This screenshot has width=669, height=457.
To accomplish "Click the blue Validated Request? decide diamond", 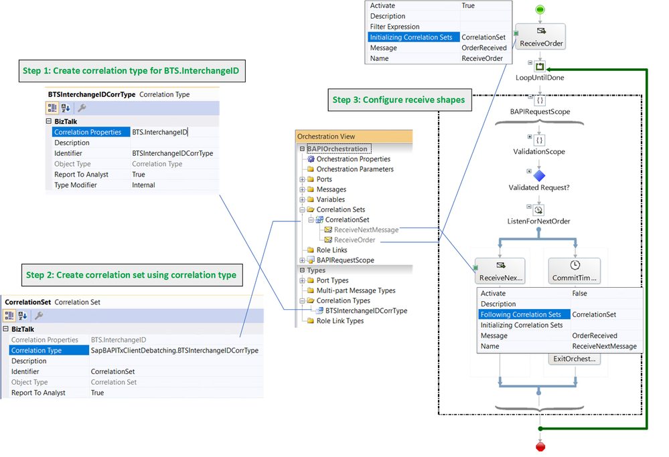I will pos(539,175).
